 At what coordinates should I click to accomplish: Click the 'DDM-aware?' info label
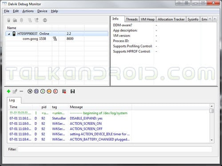(x=123, y=25)
